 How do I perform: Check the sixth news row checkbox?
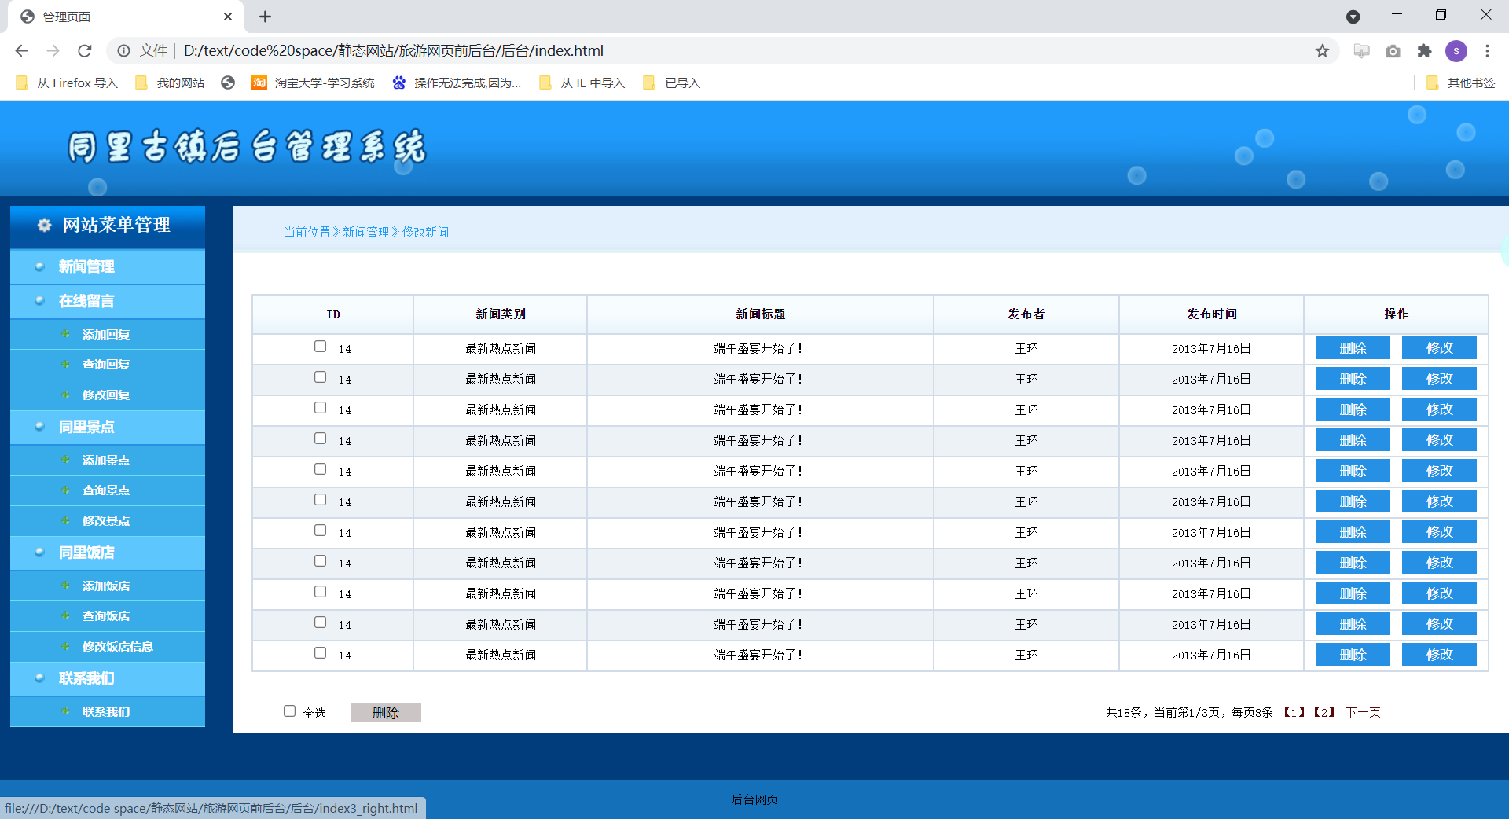320,500
